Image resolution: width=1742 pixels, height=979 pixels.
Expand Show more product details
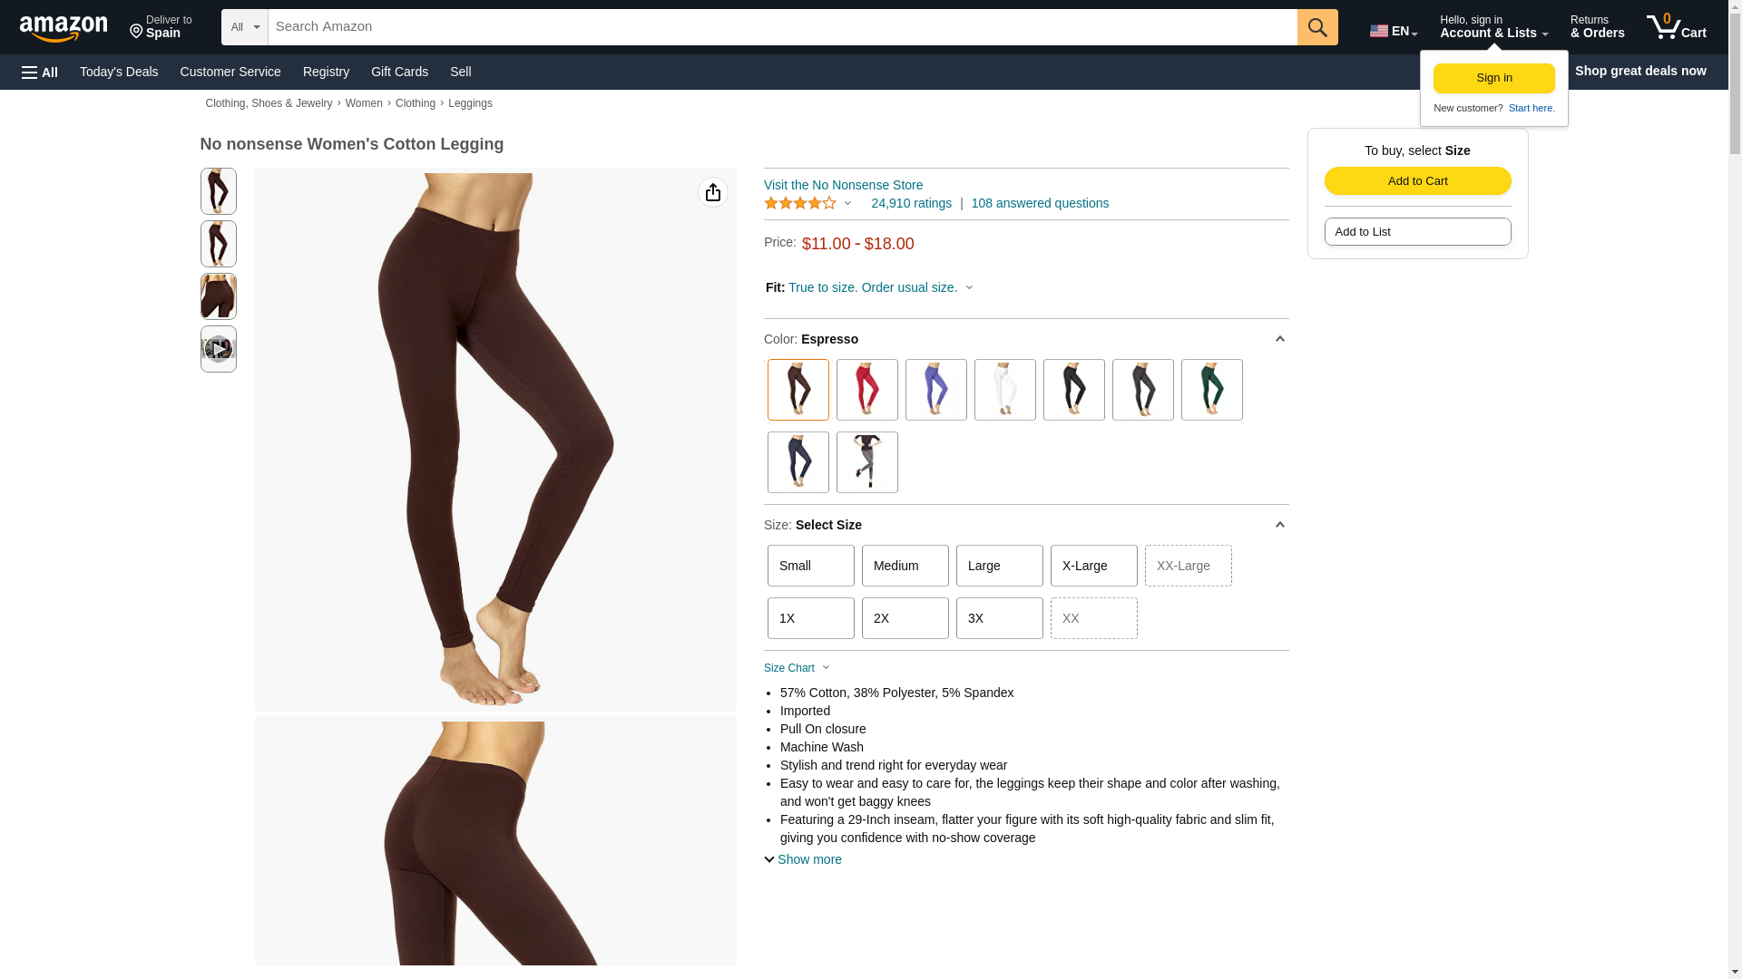(x=803, y=859)
